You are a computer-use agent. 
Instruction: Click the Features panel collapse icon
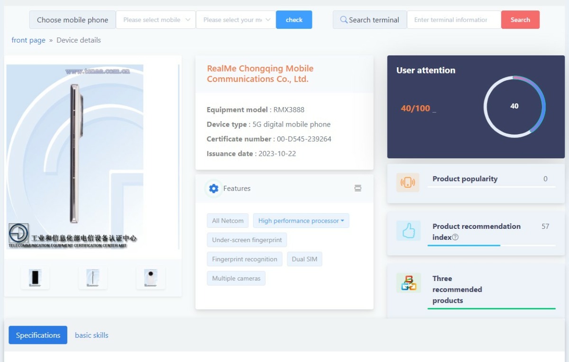[x=358, y=189]
